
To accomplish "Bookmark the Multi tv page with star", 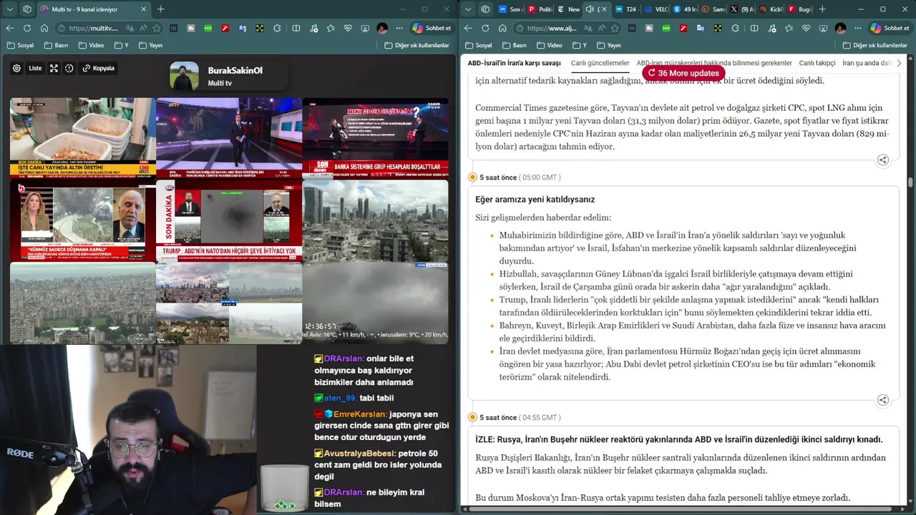I will 157,28.
